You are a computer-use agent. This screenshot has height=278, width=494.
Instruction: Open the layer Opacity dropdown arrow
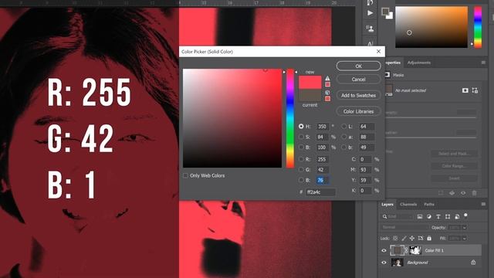tap(465, 227)
